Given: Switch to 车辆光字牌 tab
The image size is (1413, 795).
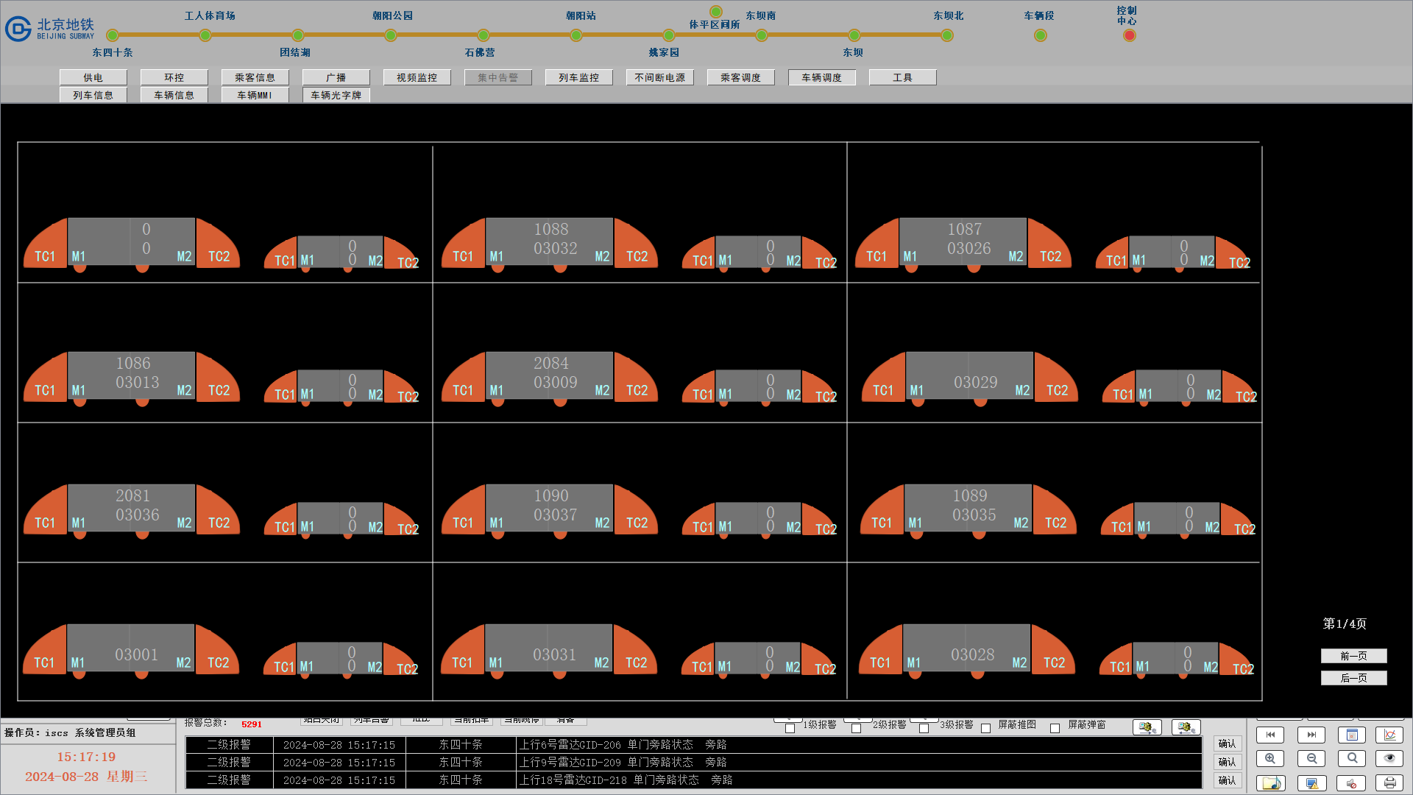Looking at the screenshot, I should 336,95.
